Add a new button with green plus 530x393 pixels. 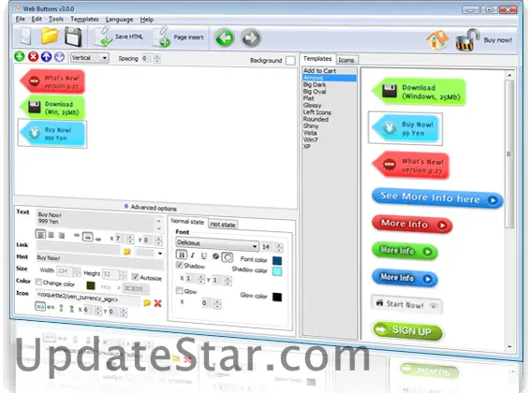click(x=20, y=56)
